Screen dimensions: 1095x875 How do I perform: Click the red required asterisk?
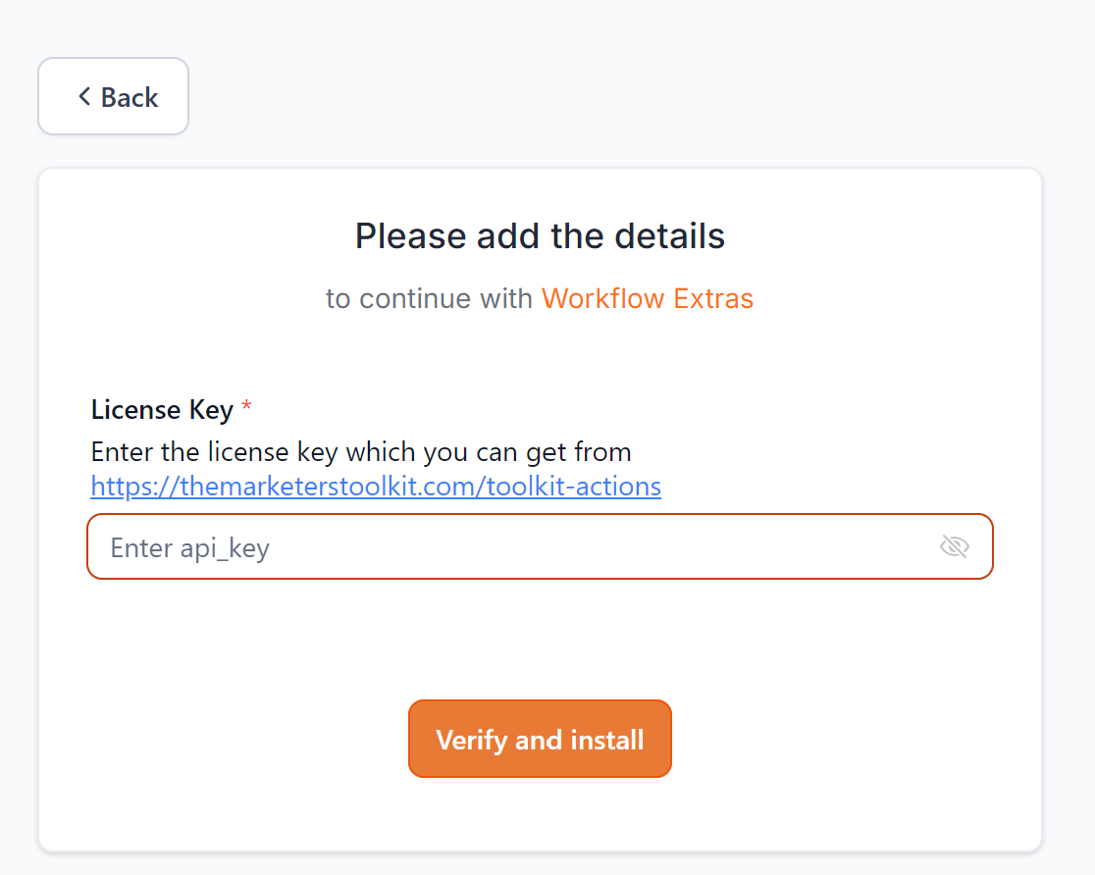pyautogui.click(x=246, y=405)
